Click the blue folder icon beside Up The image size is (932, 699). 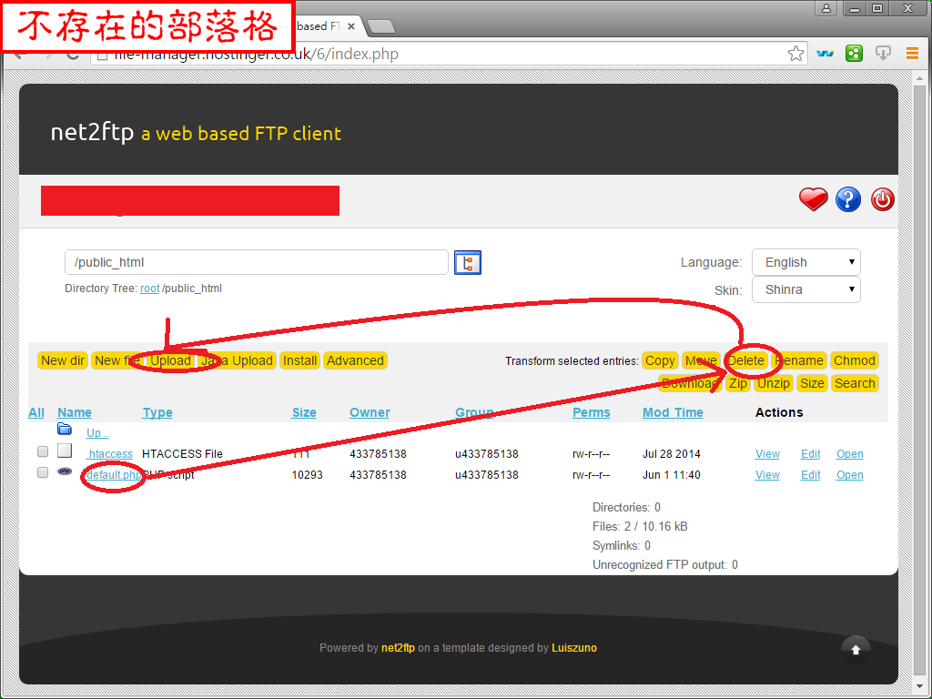(65, 429)
